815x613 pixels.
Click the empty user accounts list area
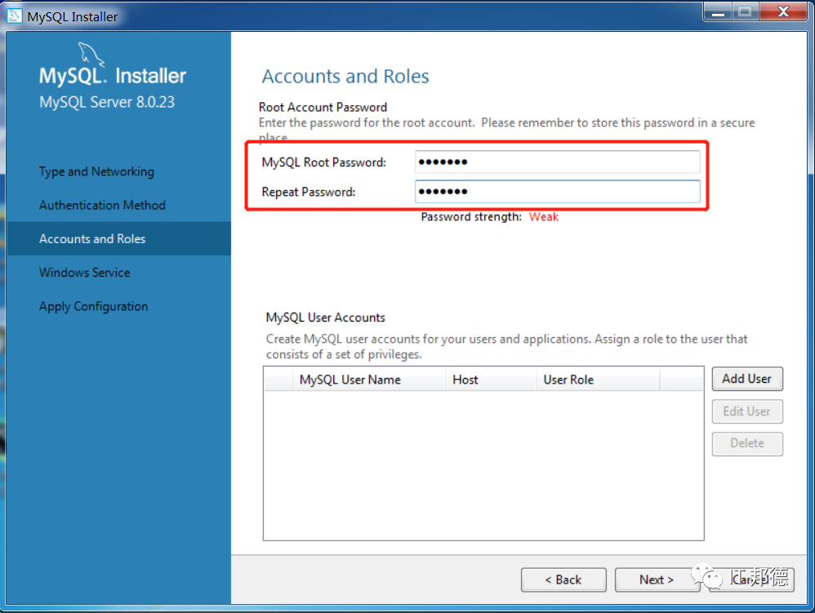click(483, 465)
